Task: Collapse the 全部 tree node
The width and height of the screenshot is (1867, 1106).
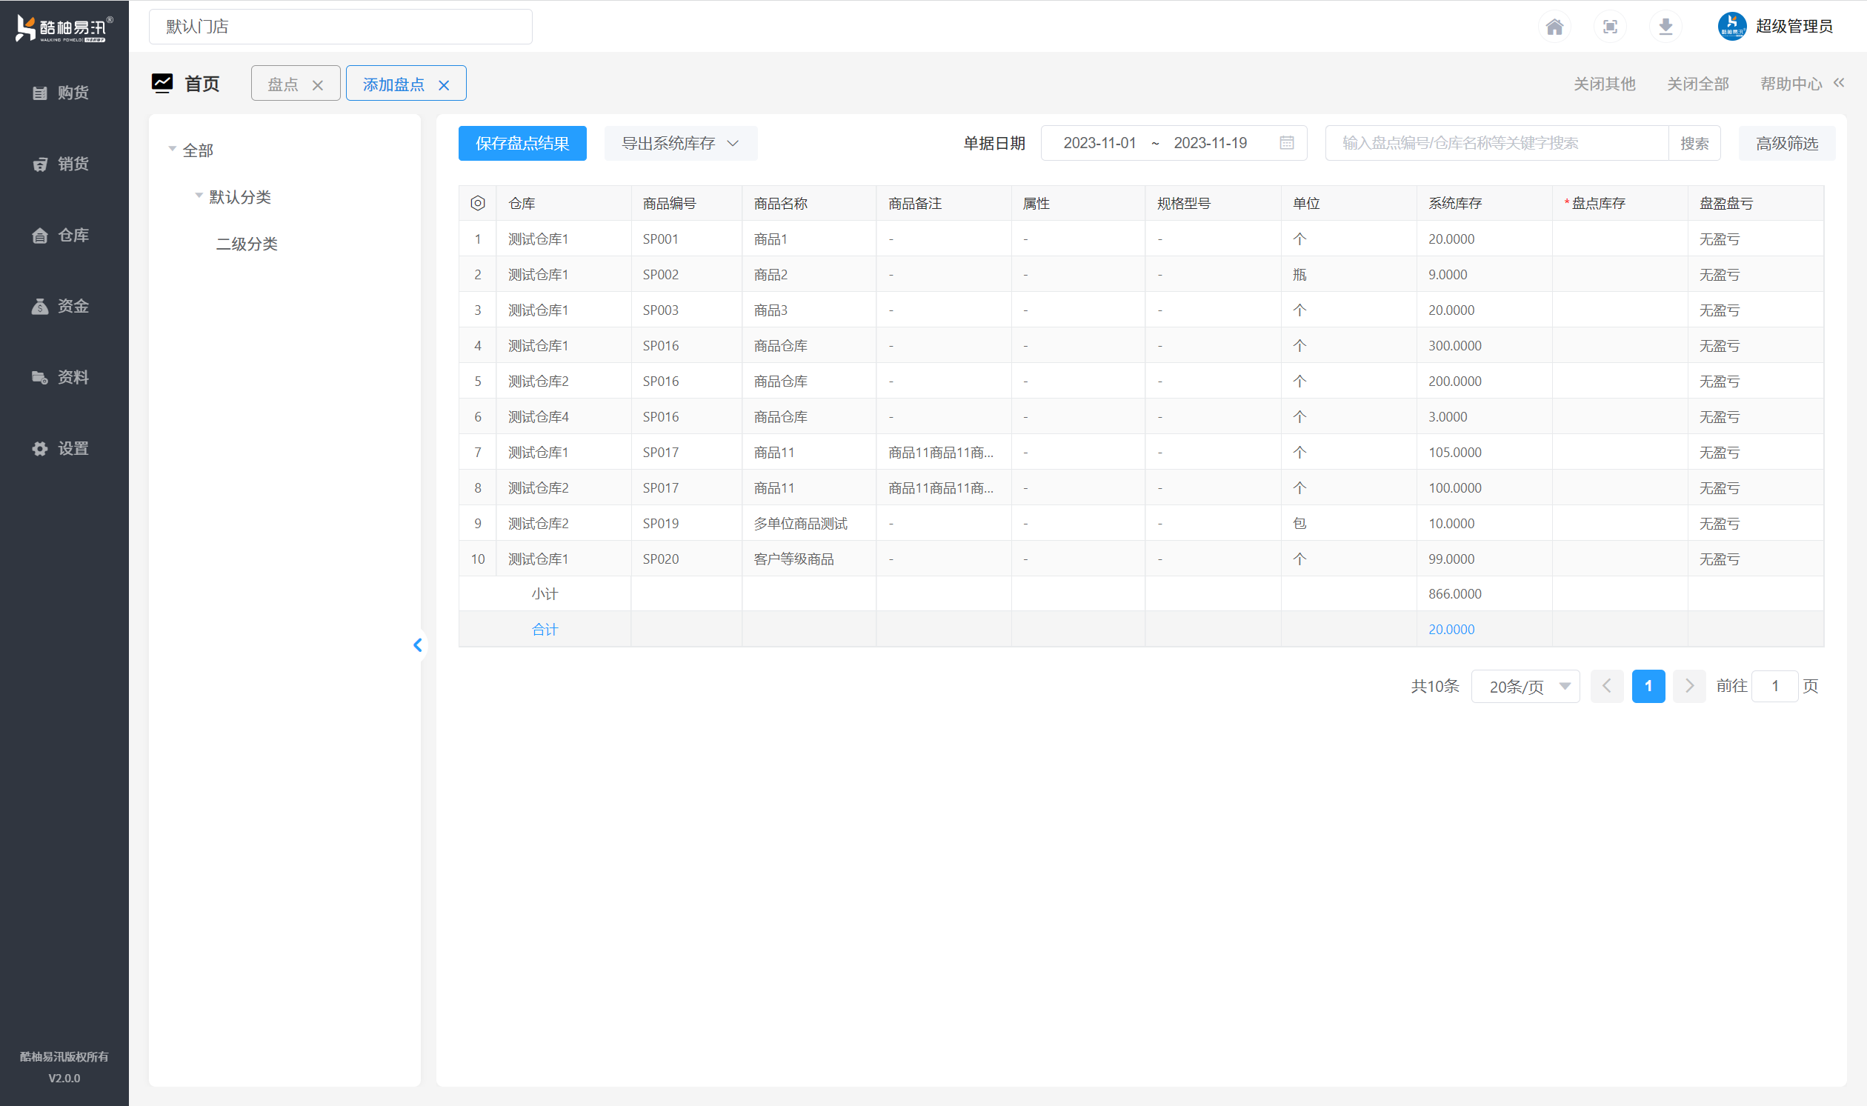Action: (172, 149)
